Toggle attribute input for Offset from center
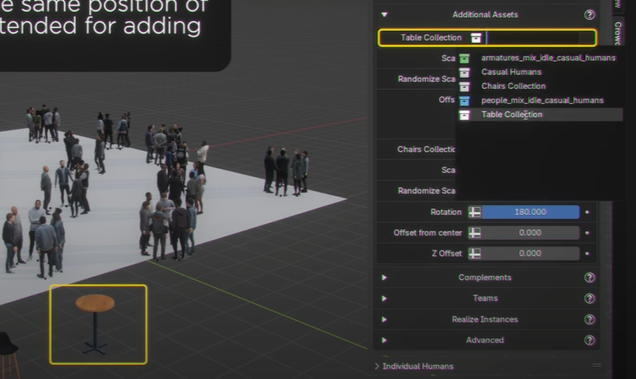 [475, 233]
